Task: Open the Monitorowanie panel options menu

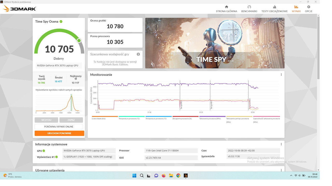Action: (x=281, y=75)
